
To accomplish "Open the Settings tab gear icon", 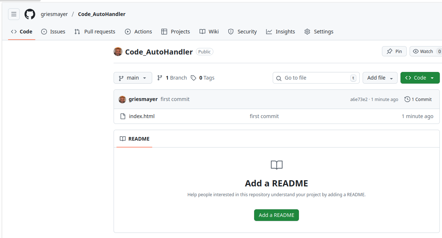I will point(307,32).
